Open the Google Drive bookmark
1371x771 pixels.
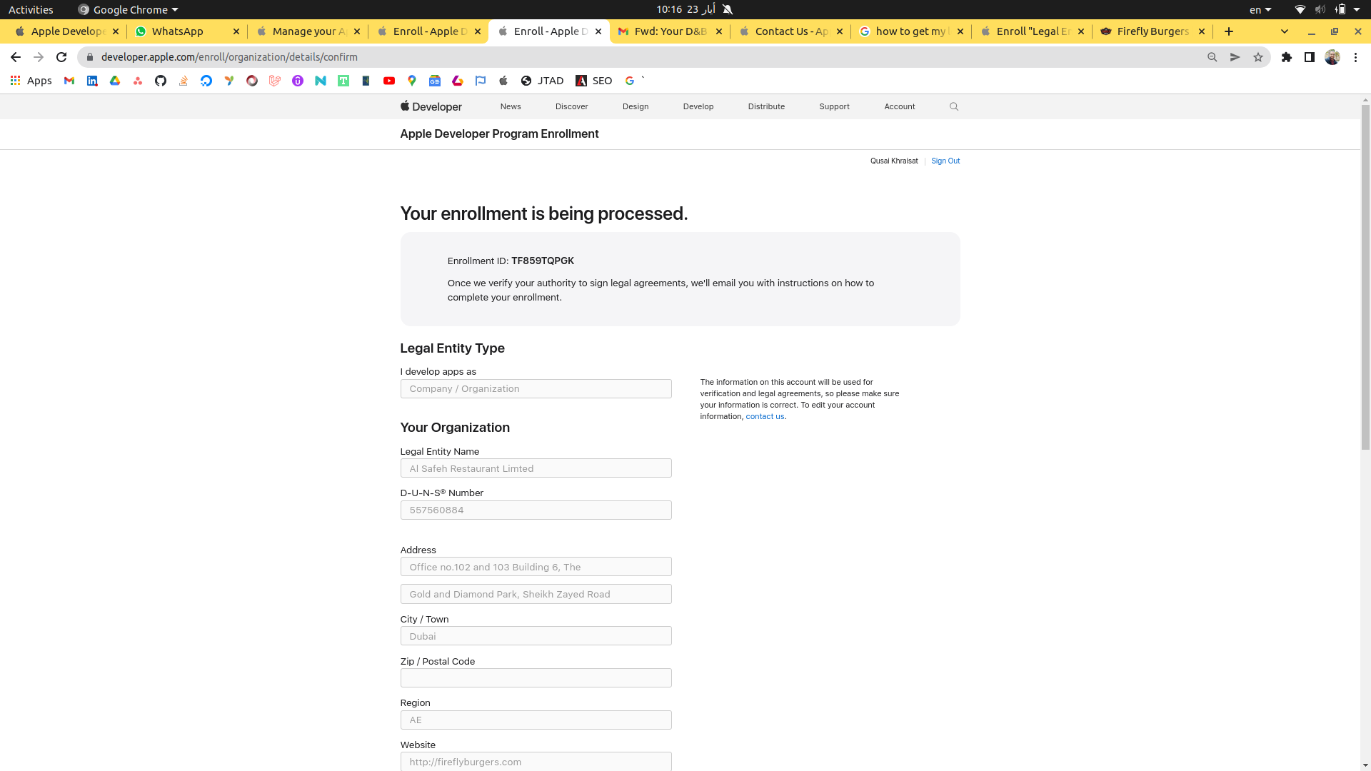[x=115, y=81]
